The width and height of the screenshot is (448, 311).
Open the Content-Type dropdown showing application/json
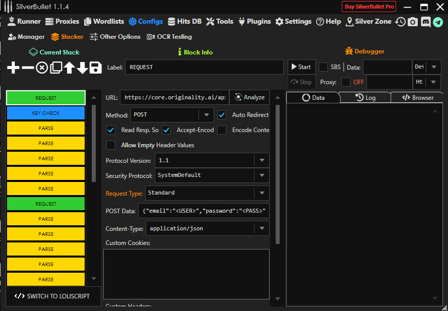pos(208,228)
